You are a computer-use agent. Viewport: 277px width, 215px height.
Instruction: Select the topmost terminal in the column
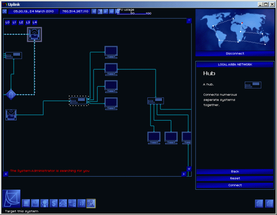tap(111, 52)
